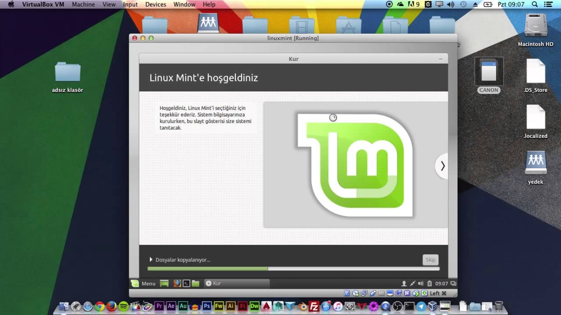Click the Left ⌘ host key label
This screenshot has width=561, height=315.
point(438,293)
